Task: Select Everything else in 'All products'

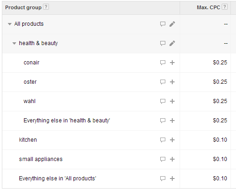Action: [x=58, y=178]
